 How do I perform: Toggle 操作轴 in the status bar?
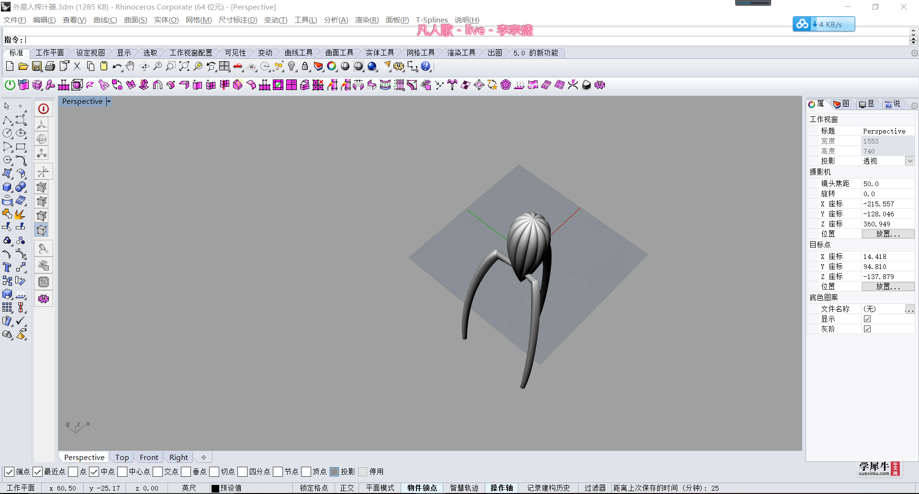click(502, 488)
